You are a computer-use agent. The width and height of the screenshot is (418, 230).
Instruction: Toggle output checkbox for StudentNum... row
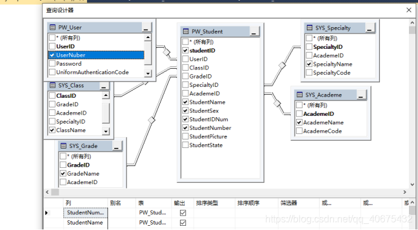pyautogui.click(x=183, y=212)
